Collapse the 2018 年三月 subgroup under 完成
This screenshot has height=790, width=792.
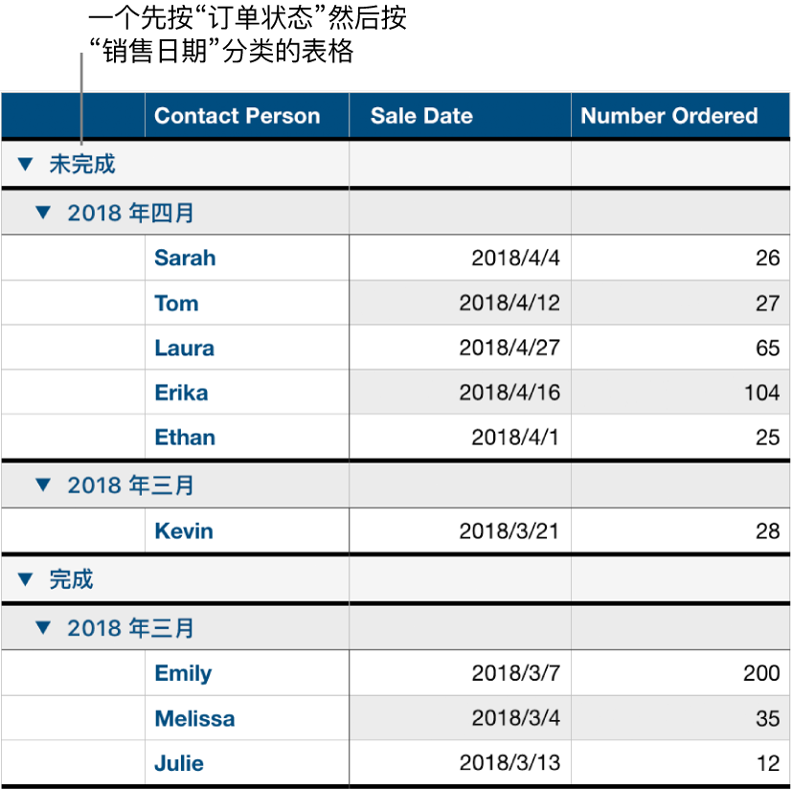[42, 627]
